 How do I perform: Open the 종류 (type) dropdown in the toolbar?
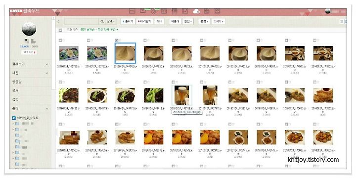[x=204, y=22]
